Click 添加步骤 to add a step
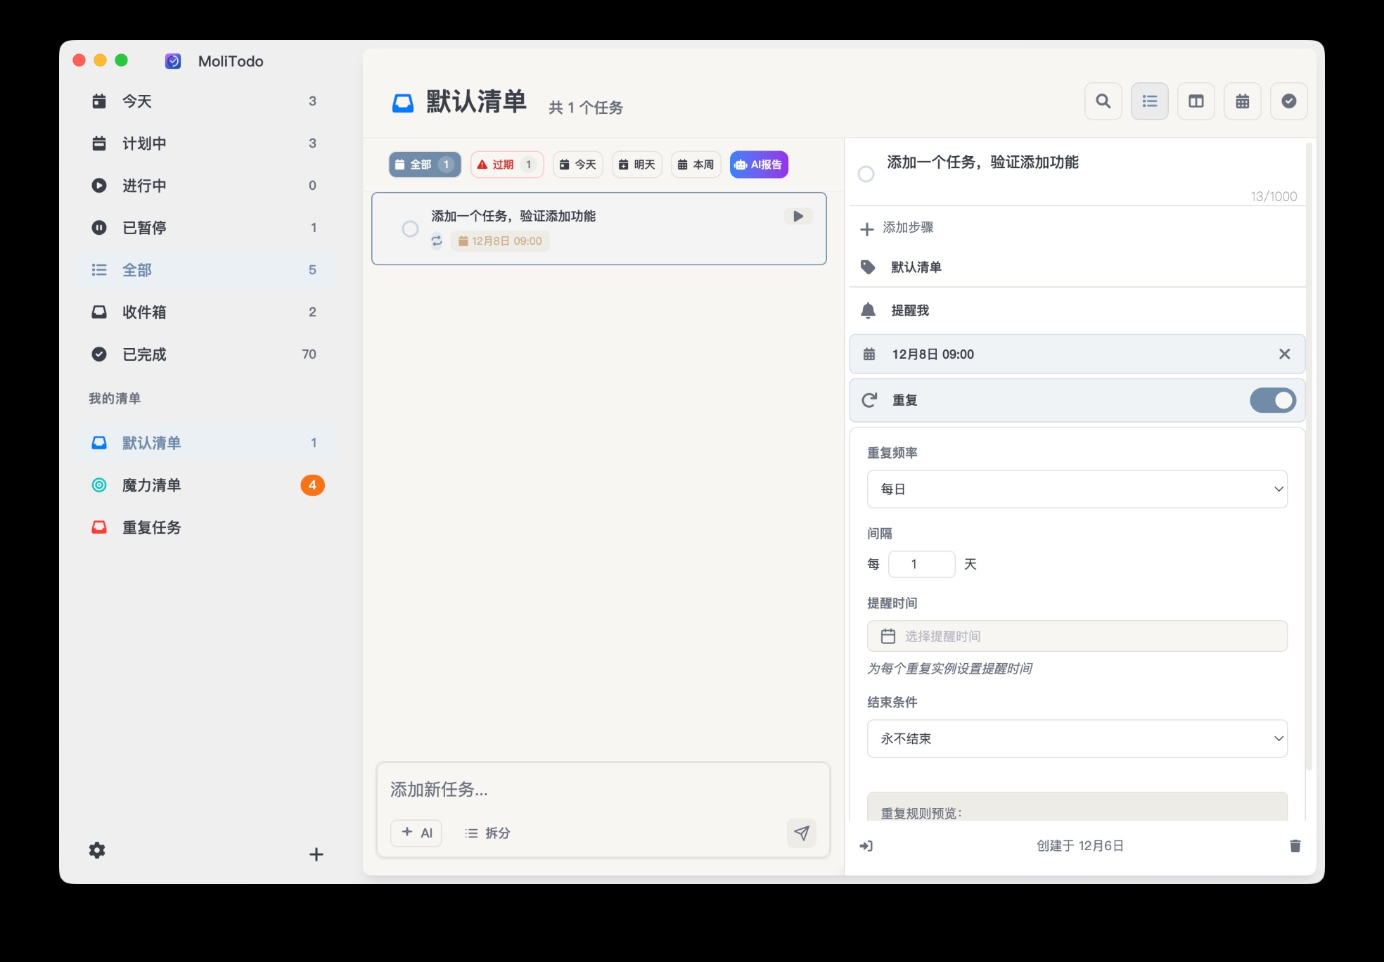 click(x=908, y=227)
